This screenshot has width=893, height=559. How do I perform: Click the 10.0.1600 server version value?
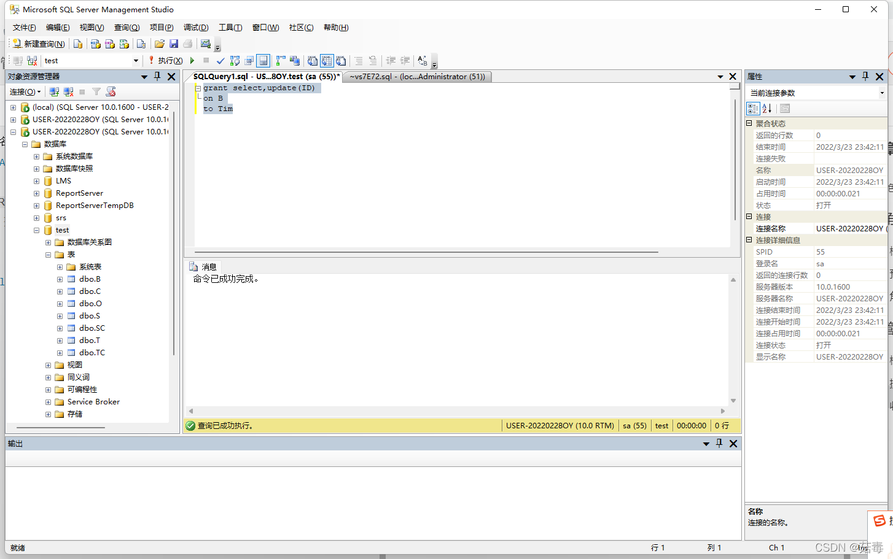tap(833, 287)
